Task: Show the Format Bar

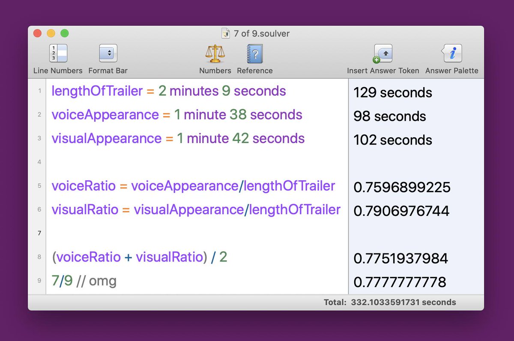Action: 108,59
